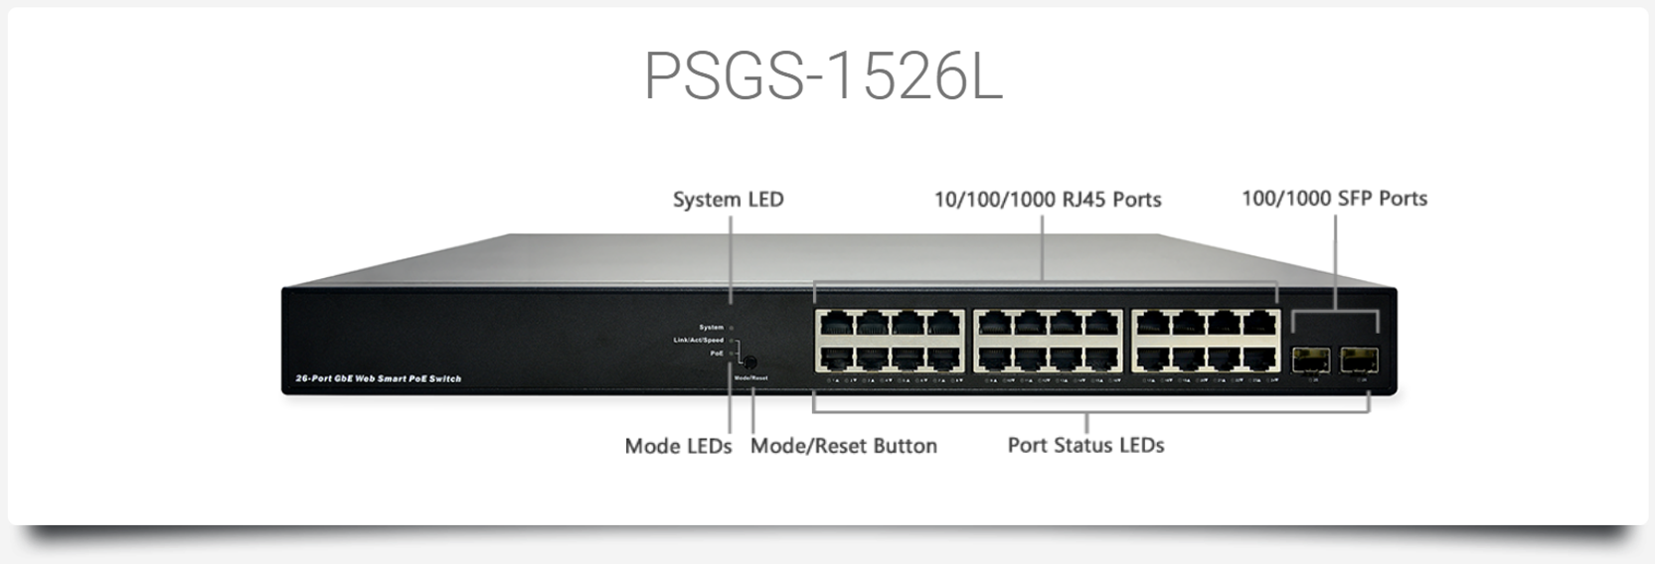Screen dimensions: 1655x564
Task: Click the PoE mode LED indicator
Action: click(x=732, y=352)
